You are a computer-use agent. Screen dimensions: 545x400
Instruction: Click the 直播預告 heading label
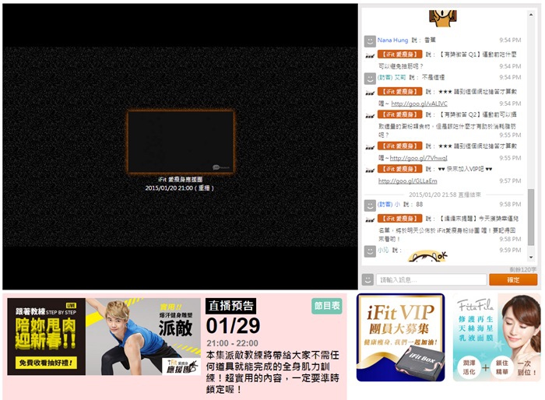(230, 306)
